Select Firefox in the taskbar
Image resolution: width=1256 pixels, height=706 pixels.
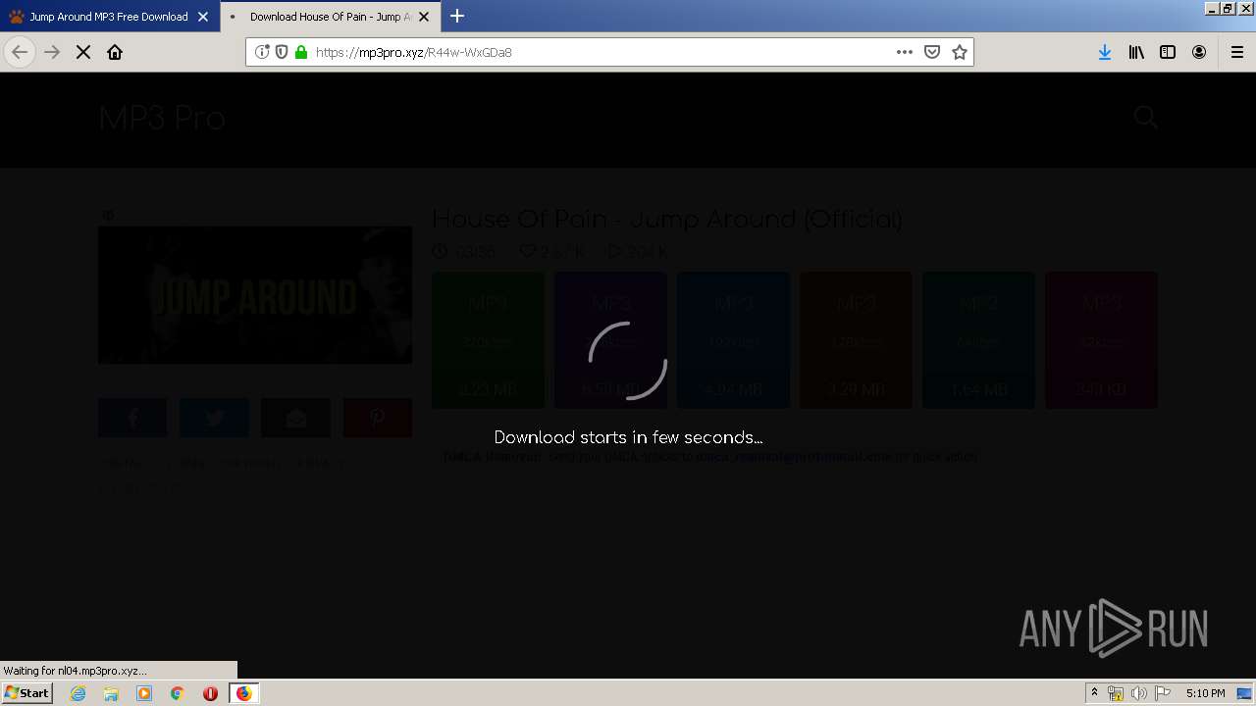point(243,693)
